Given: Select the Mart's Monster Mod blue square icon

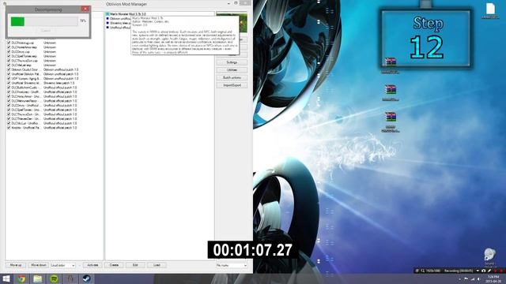Looking at the screenshot, I should 108,14.
